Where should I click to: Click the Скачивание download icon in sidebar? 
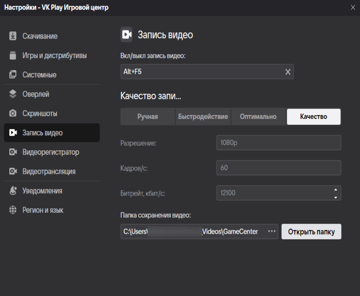pyautogui.click(x=13, y=36)
